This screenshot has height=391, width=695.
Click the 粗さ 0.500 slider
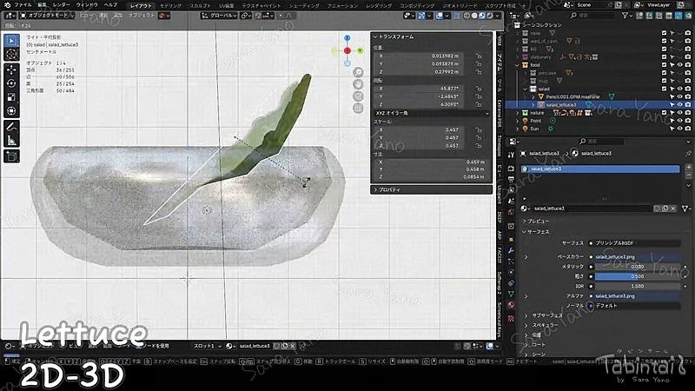point(637,276)
